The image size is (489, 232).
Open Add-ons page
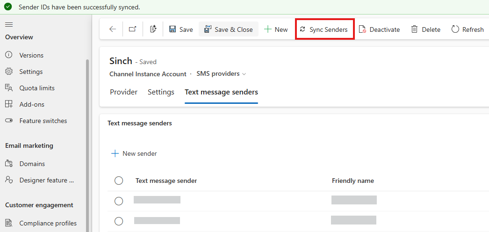coord(32,104)
